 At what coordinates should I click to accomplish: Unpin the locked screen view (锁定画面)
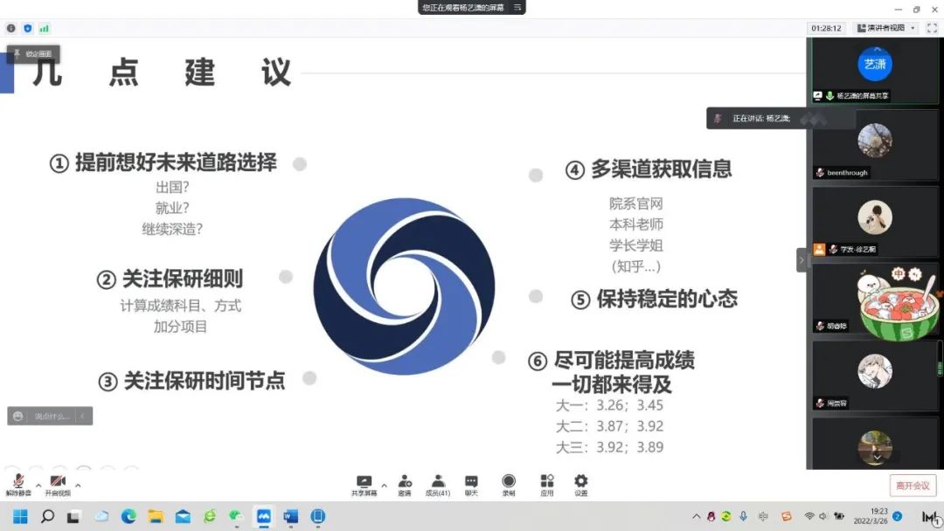point(34,53)
